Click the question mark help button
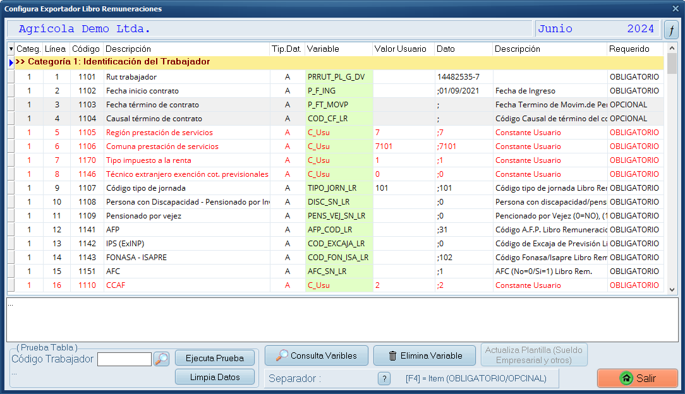685x394 pixels. coord(384,378)
